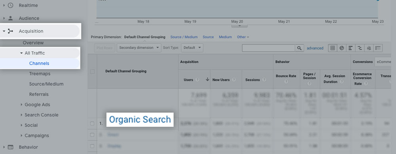Viewport: 396px width, 154px height.
Task: Click the Sessions help question mark
Action: tap(264, 79)
